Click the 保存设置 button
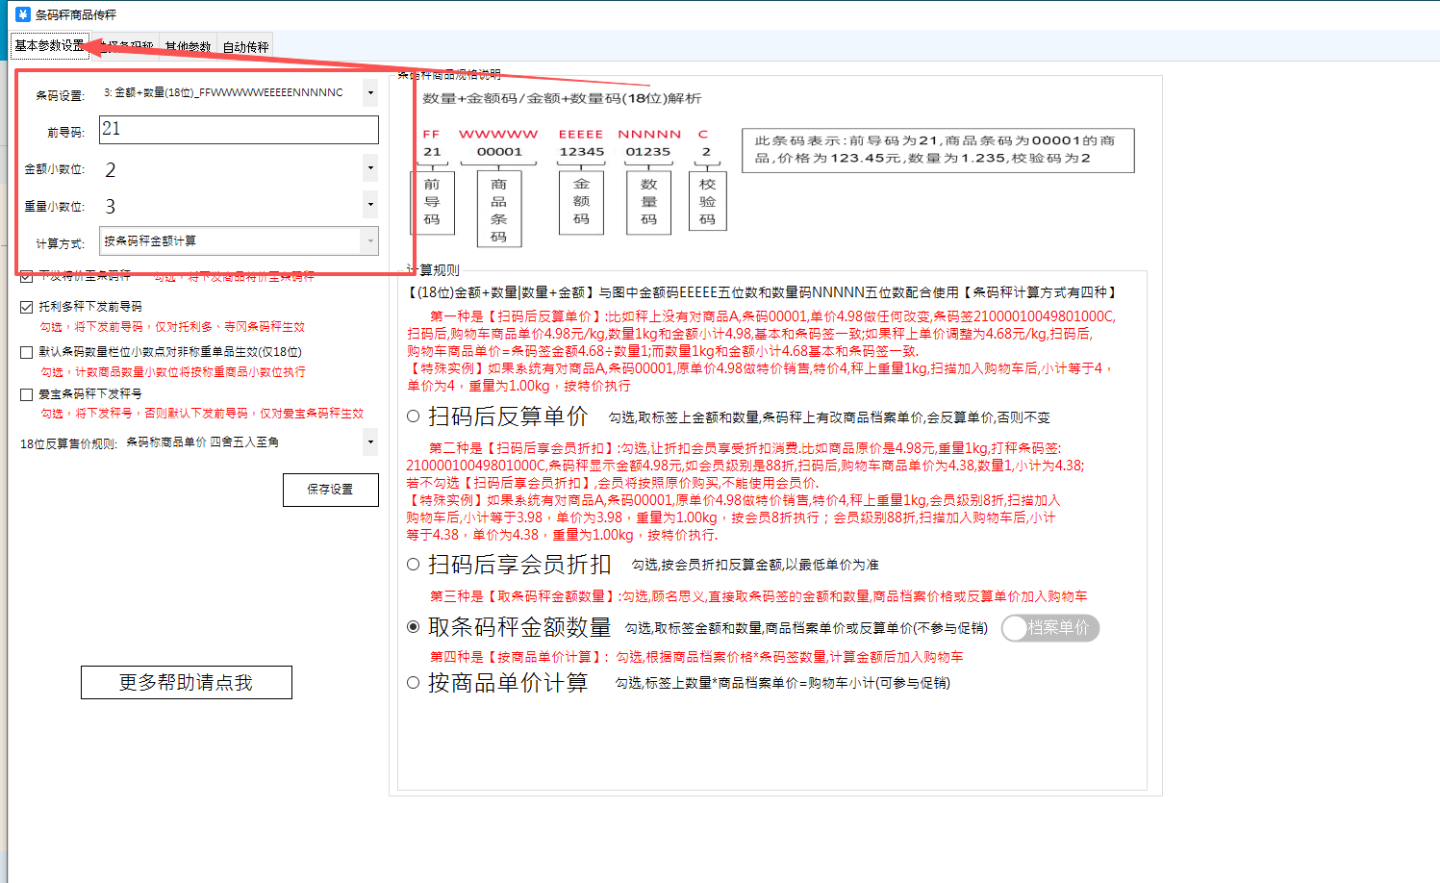 point(330,490)
